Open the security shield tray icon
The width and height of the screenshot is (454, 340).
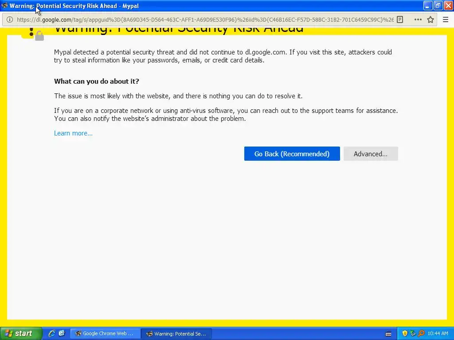pos(405,333)
